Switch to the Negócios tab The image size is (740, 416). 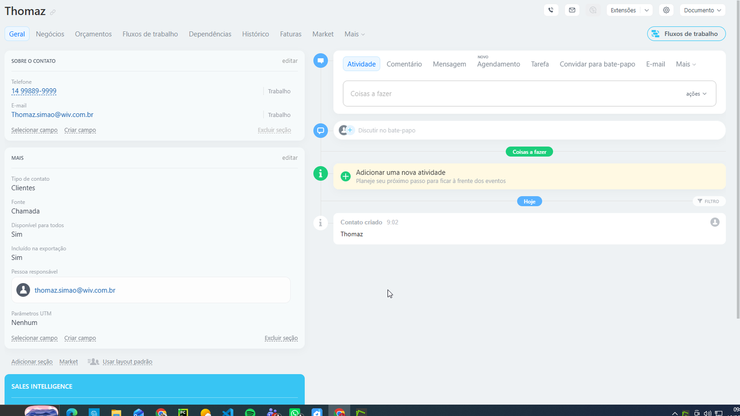point(50,34)
